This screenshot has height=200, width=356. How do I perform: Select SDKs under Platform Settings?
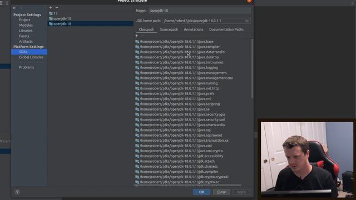pyautogui.click(x=29, y=52)
